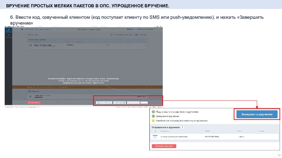Viewport: 282px width, 158px height.
Task: Click the blue "Завершить вручение" button
Action: pos(257,114)
